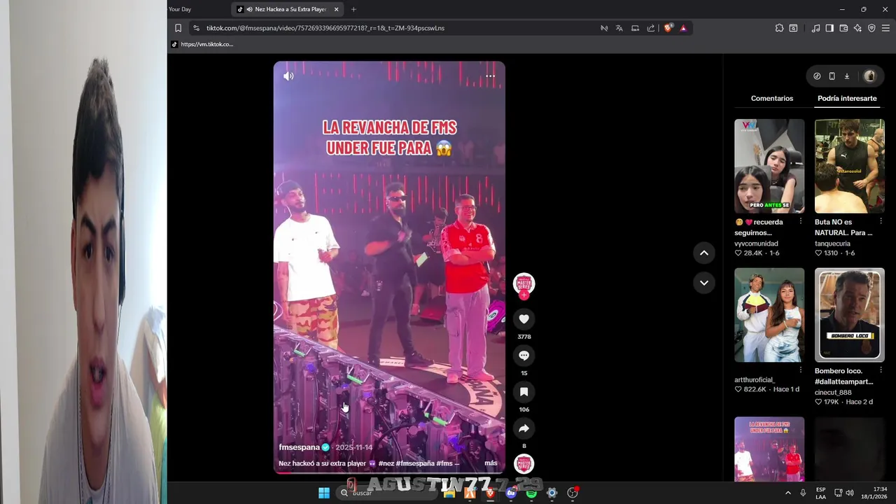896x504 pixels.
Task: Click the tanquecuria author name
Action: [832, 244]
